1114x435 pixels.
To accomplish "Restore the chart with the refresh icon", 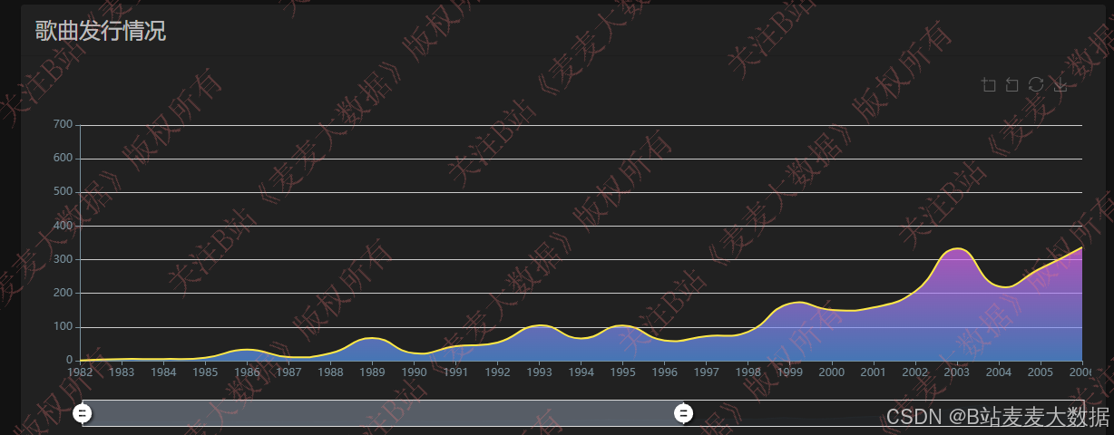I will [1036, 85].
